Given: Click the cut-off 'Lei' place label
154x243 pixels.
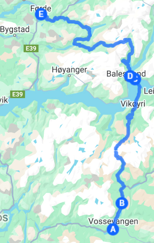Looking at the screenshot, I should [x=149, y=91].
